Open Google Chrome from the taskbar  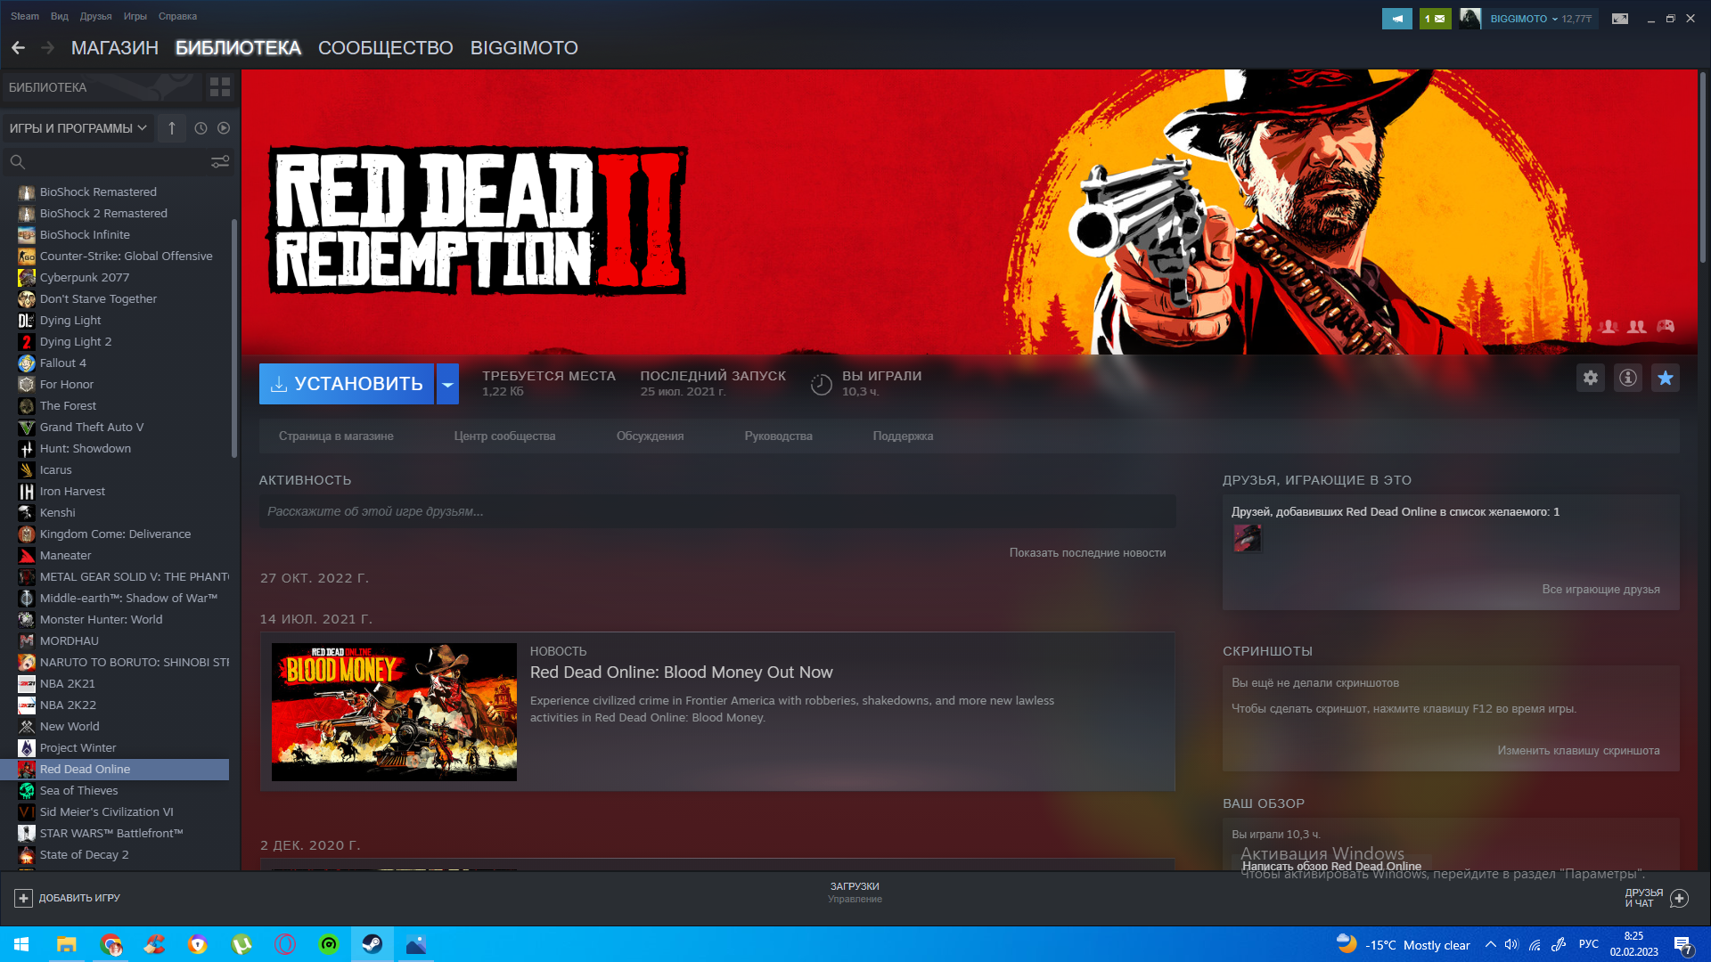click(111, 944)
